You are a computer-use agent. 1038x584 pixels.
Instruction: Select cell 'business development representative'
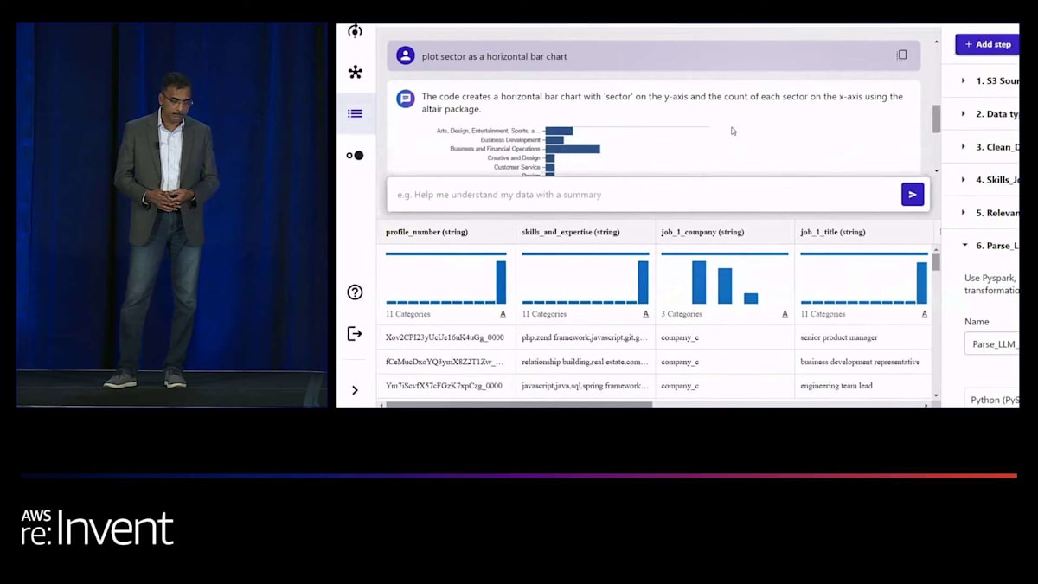[x=862, y=362]
